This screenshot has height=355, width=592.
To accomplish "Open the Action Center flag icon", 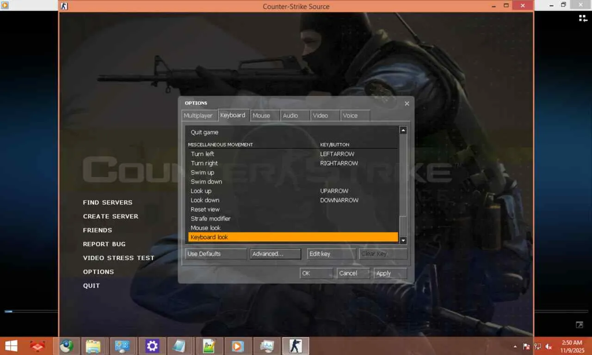I will (x=526, y=346).
